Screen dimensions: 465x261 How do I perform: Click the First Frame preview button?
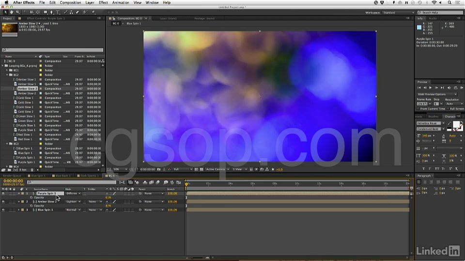[x=419, y=87]
